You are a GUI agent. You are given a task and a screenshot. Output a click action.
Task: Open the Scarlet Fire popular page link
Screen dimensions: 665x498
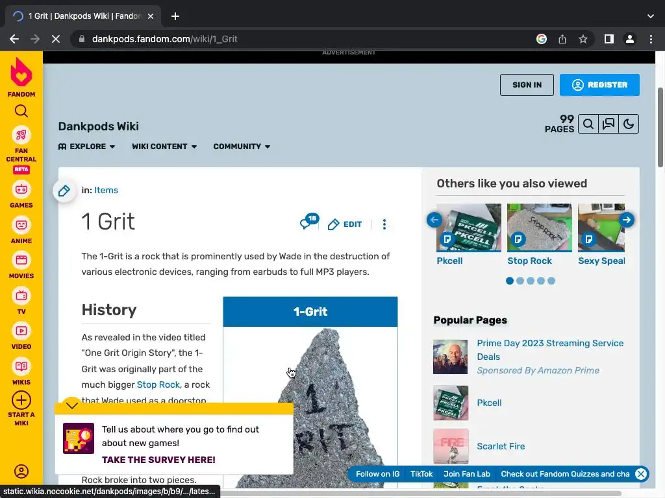501,446
